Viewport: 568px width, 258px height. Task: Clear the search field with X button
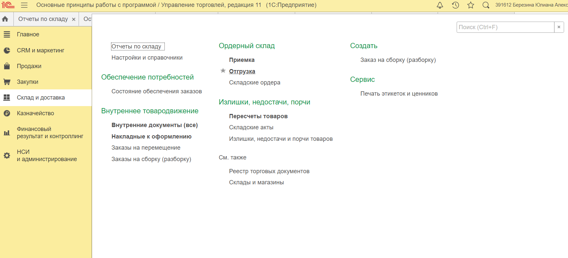pos(559,27)
